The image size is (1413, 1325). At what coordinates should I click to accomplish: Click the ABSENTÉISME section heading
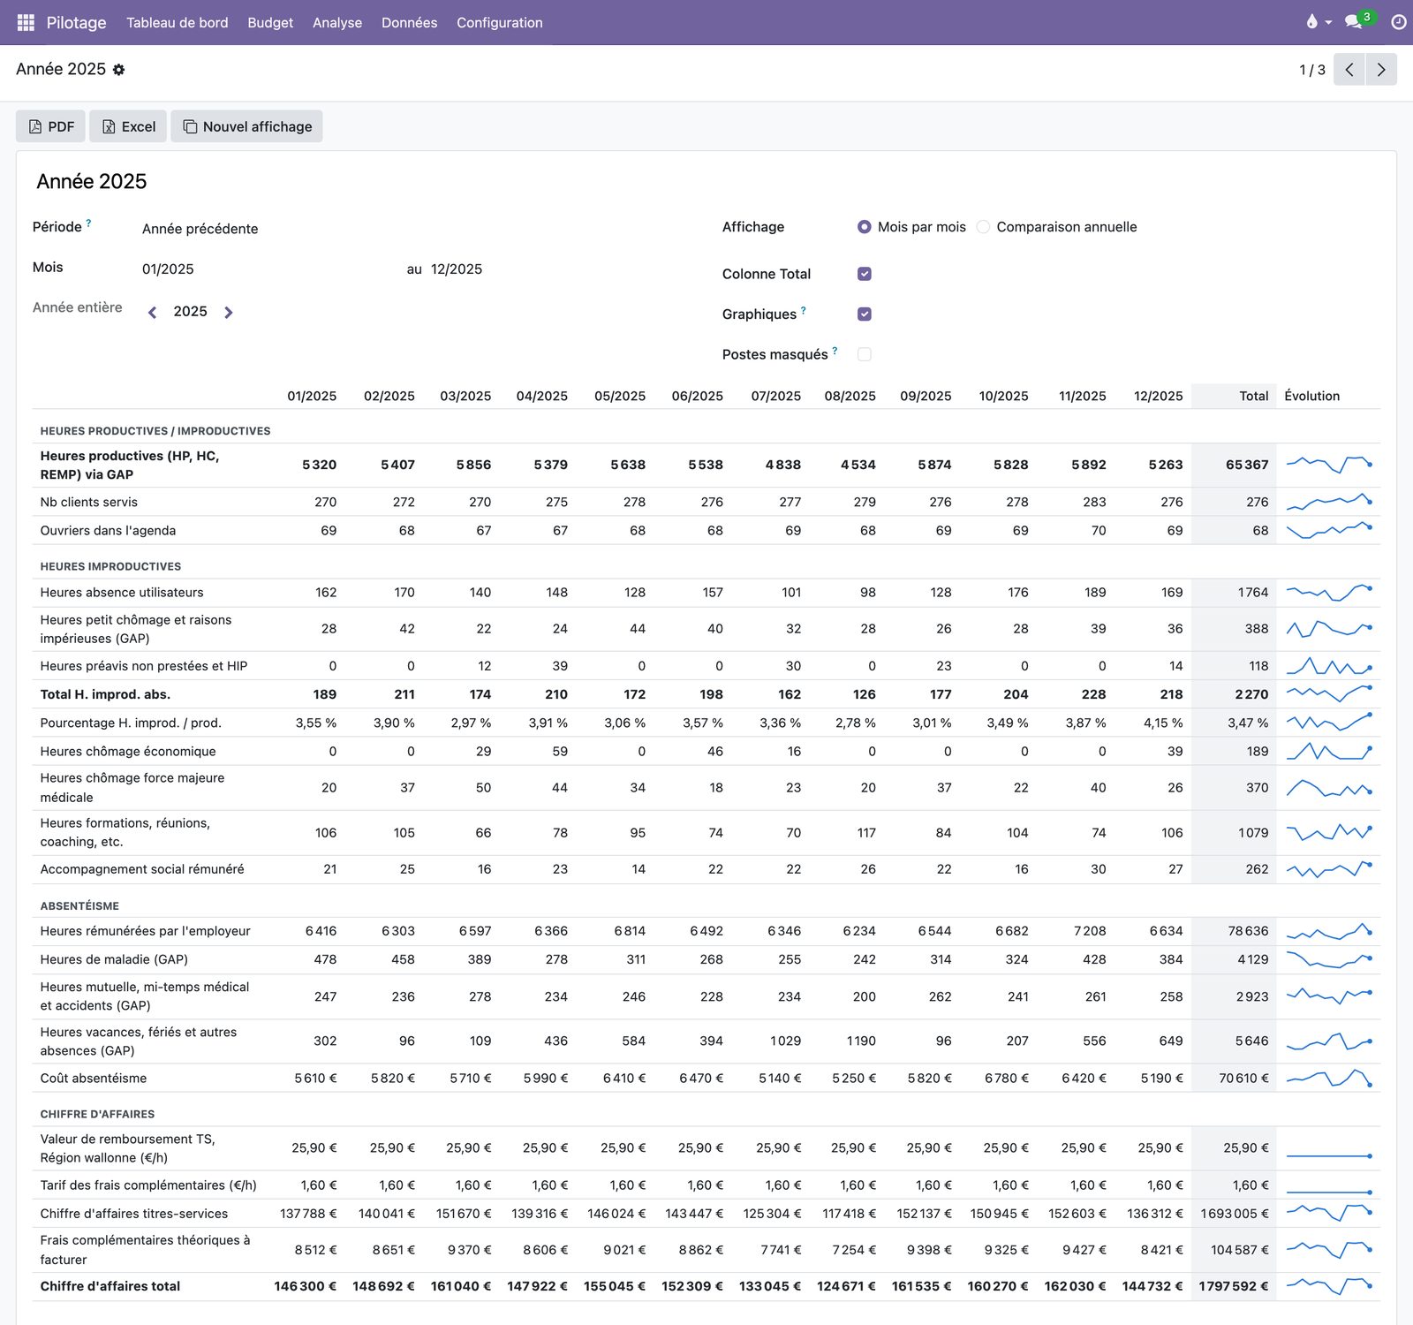pyautogui.click(x=79, y=905)
